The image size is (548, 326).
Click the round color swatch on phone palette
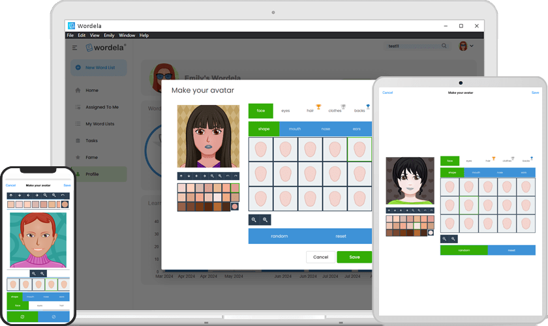point(65,205)
